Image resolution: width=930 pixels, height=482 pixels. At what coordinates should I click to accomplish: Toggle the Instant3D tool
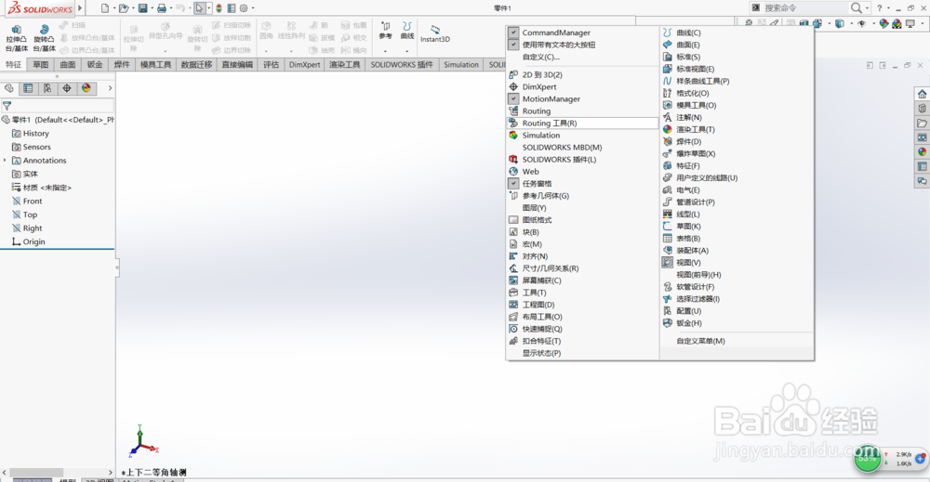(434, 33)
